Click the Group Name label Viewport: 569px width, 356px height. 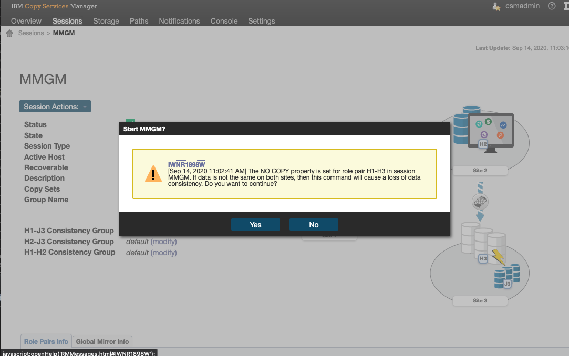click(x=46, y=200)
